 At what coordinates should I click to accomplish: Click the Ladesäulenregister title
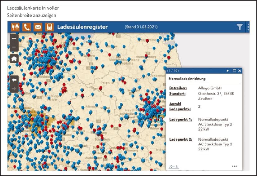pos(82,27)
